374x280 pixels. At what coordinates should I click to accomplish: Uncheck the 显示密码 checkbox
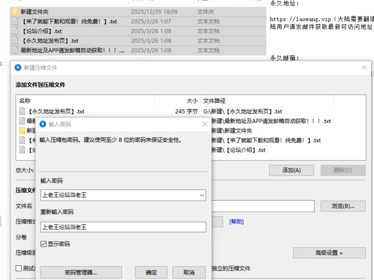point(43,244)
